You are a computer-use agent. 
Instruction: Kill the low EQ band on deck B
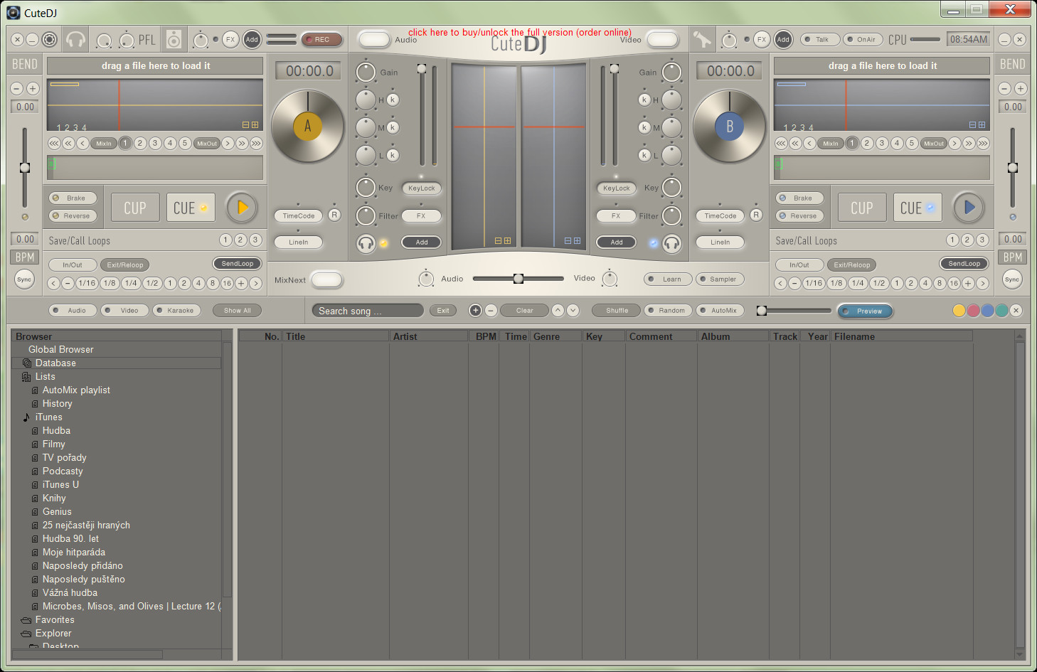tap(644, 154)
